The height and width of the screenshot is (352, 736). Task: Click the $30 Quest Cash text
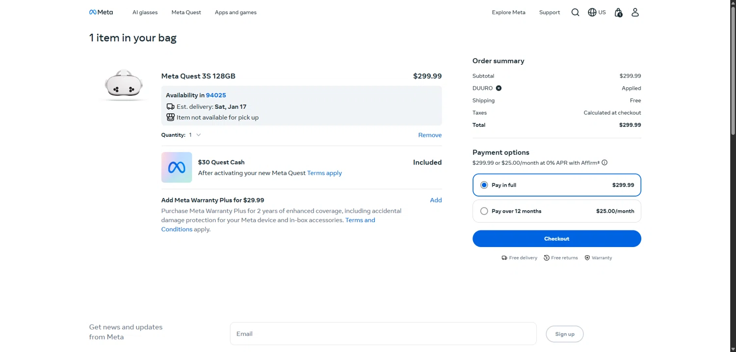[221, 162]
